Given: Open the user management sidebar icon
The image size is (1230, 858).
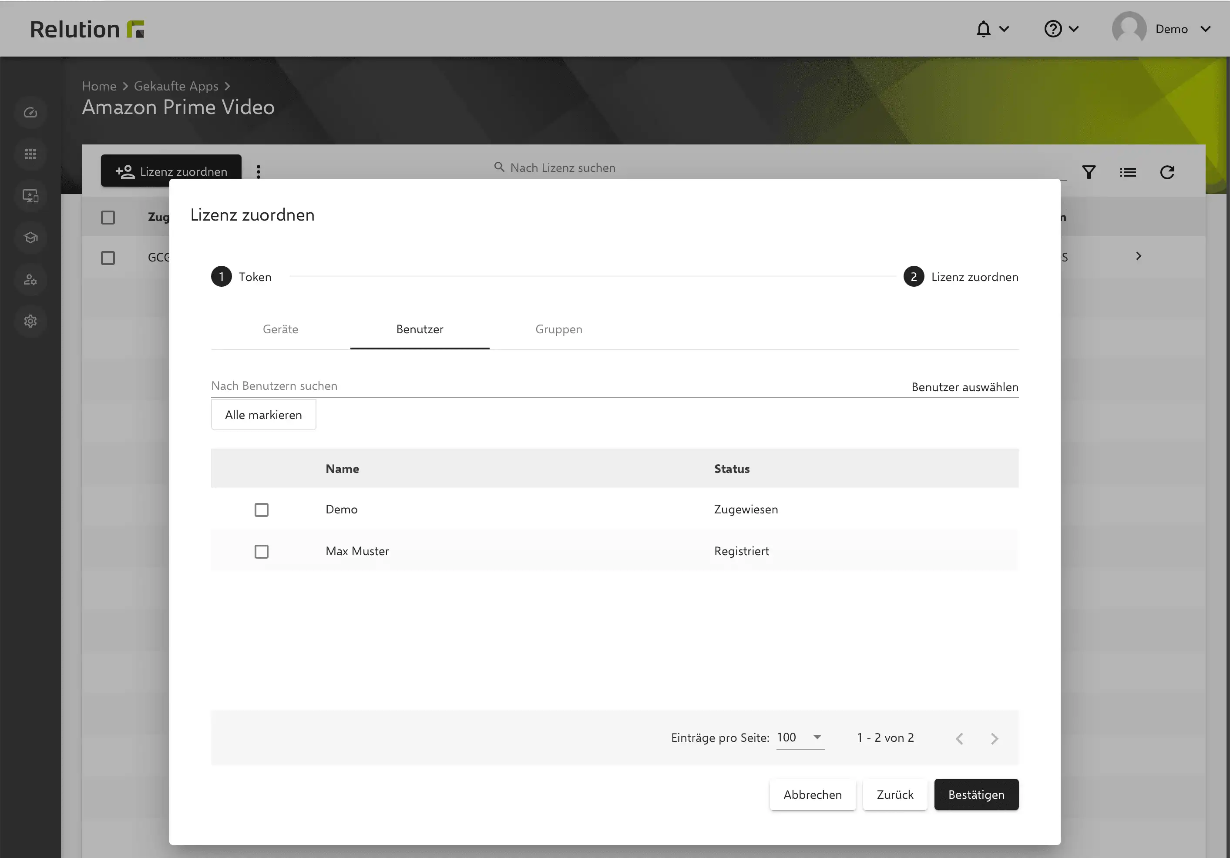Looking at the screenshot, I should 30,280.
